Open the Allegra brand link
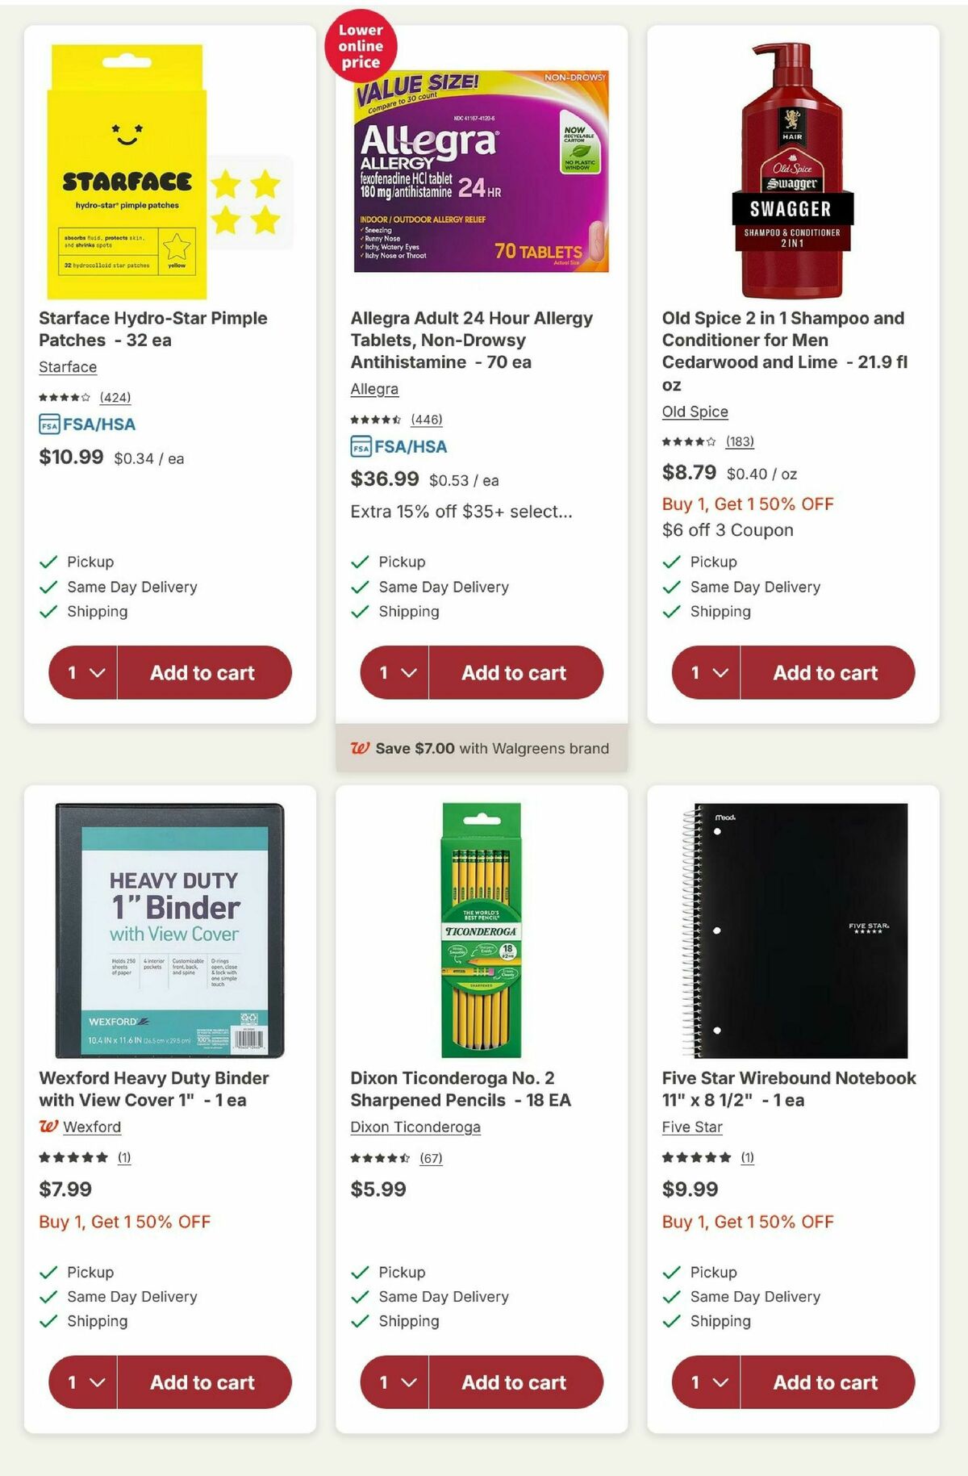 [373, 388]
